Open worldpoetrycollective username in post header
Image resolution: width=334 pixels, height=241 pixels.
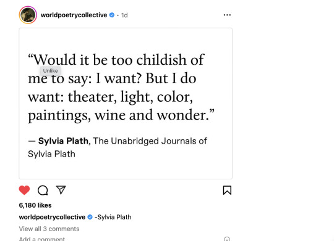pyautogui.click(x=74, y=15)
